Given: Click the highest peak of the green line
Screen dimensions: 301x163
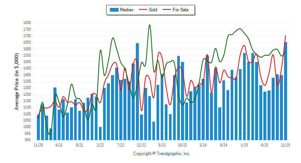Looking at the screenshot, I should [149, 25].
